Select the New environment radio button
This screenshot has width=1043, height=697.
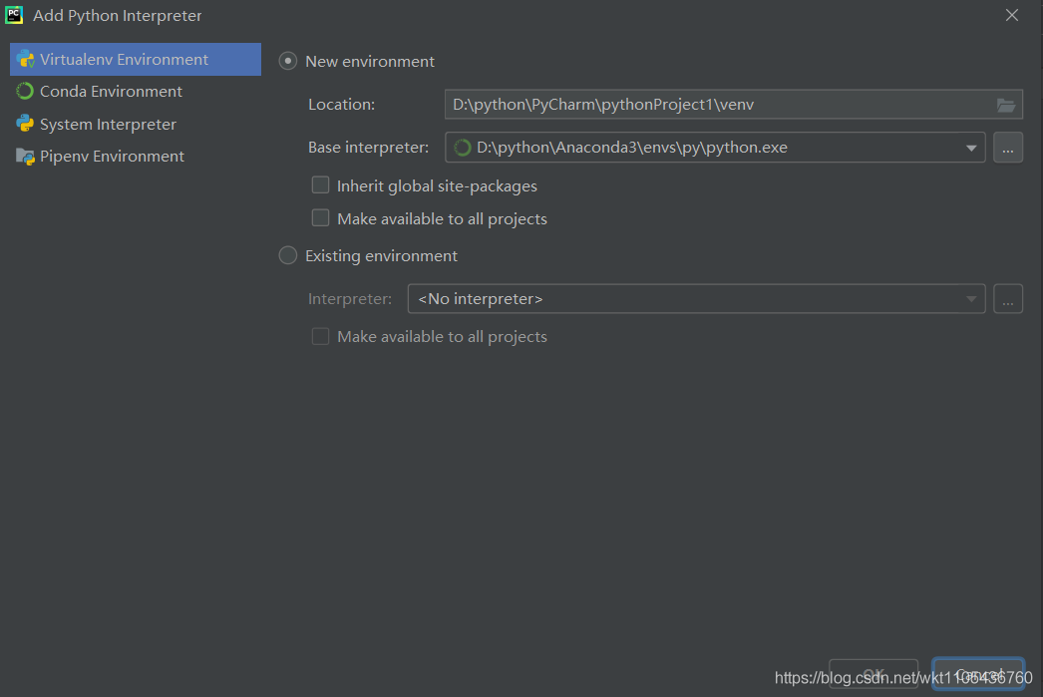click(288, 61)
